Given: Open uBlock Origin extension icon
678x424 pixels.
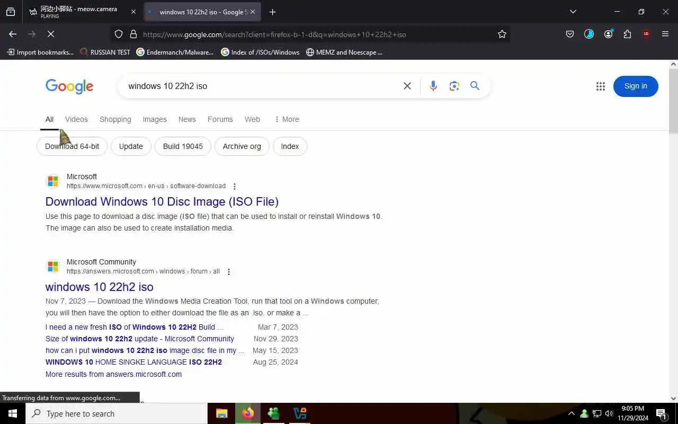Looking at the screenshot, I should [x=646, y=34].
